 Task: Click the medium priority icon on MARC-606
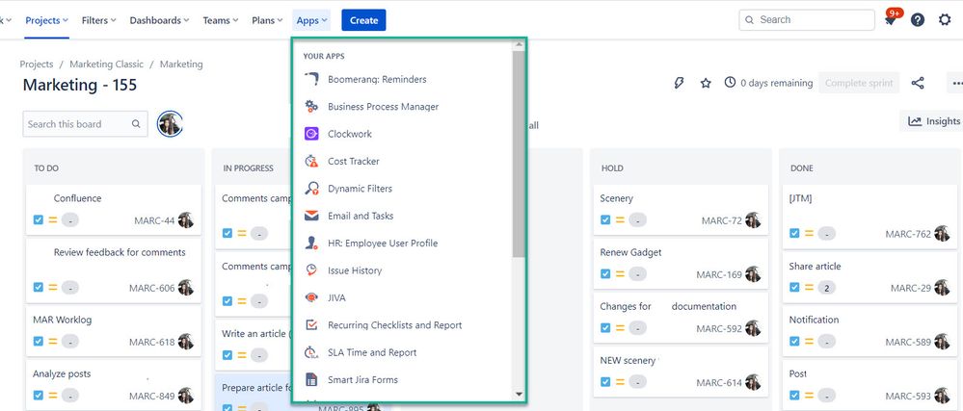[x=53, y=287]
